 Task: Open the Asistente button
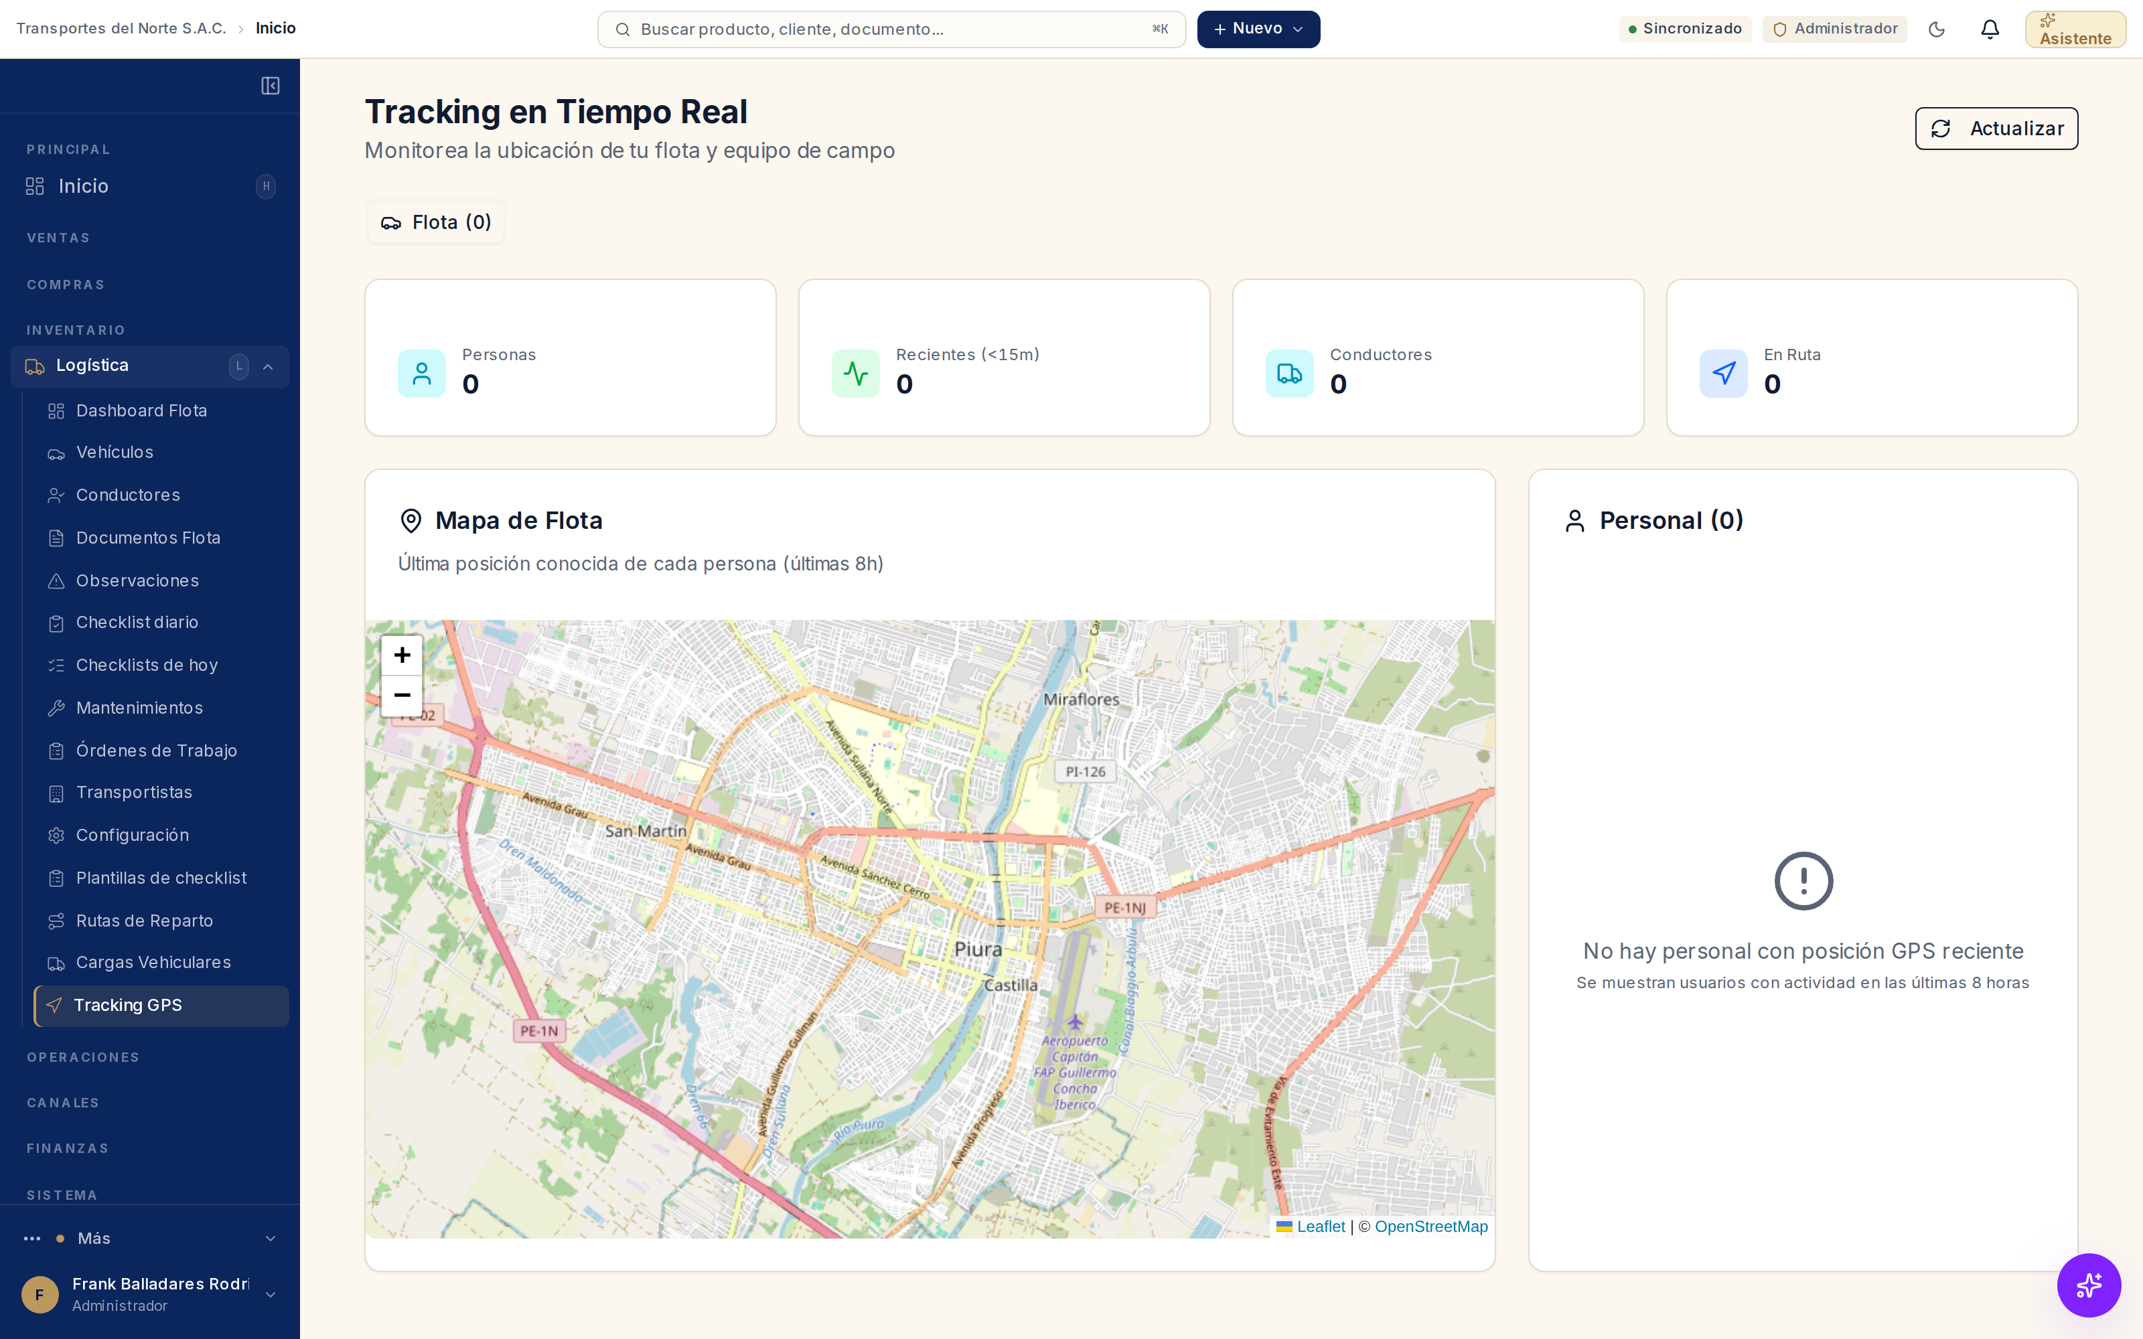(x=2075, y=29)
